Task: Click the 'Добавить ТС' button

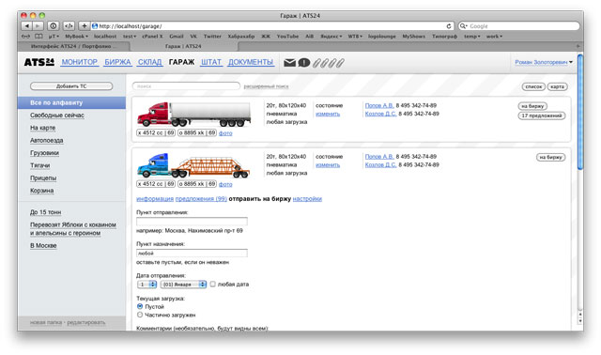Action: [71, 86]
